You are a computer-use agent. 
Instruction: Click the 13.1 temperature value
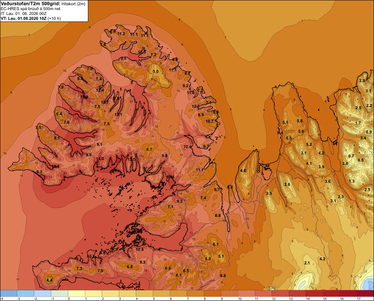[118, 114]
